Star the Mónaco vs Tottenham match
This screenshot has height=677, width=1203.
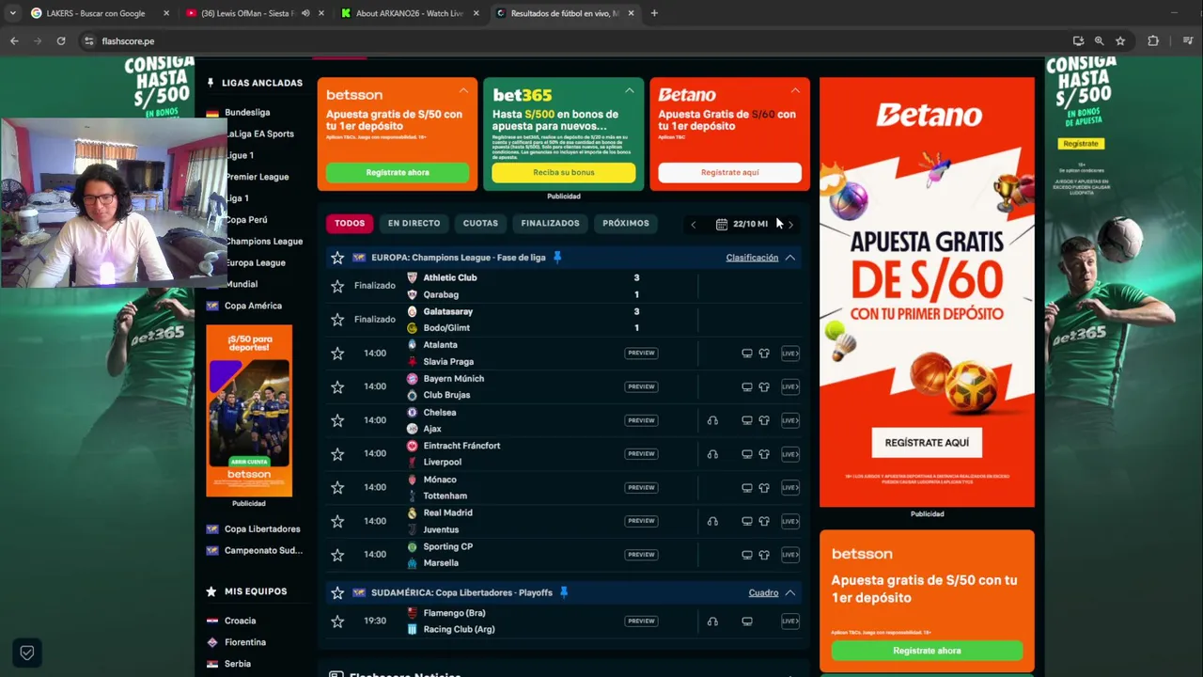click(x=337, y=487)
